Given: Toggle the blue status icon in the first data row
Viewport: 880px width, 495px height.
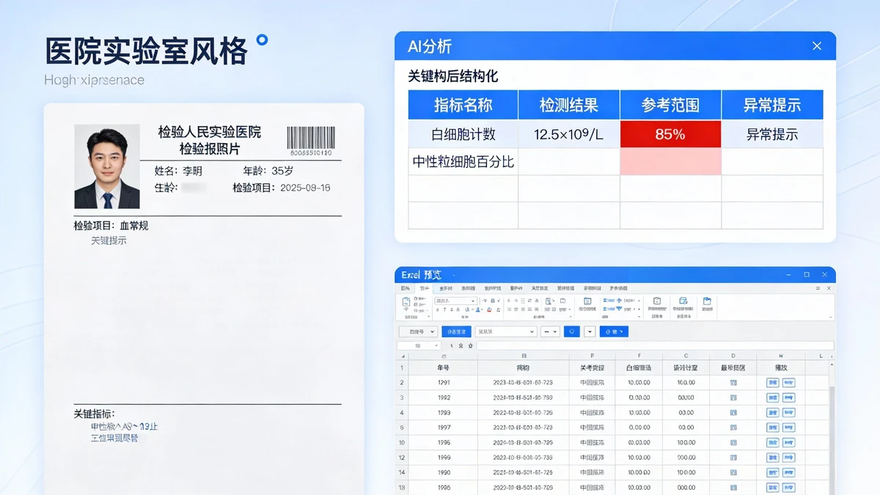Looking at the screenshot, I should click(x=733, y=382).
